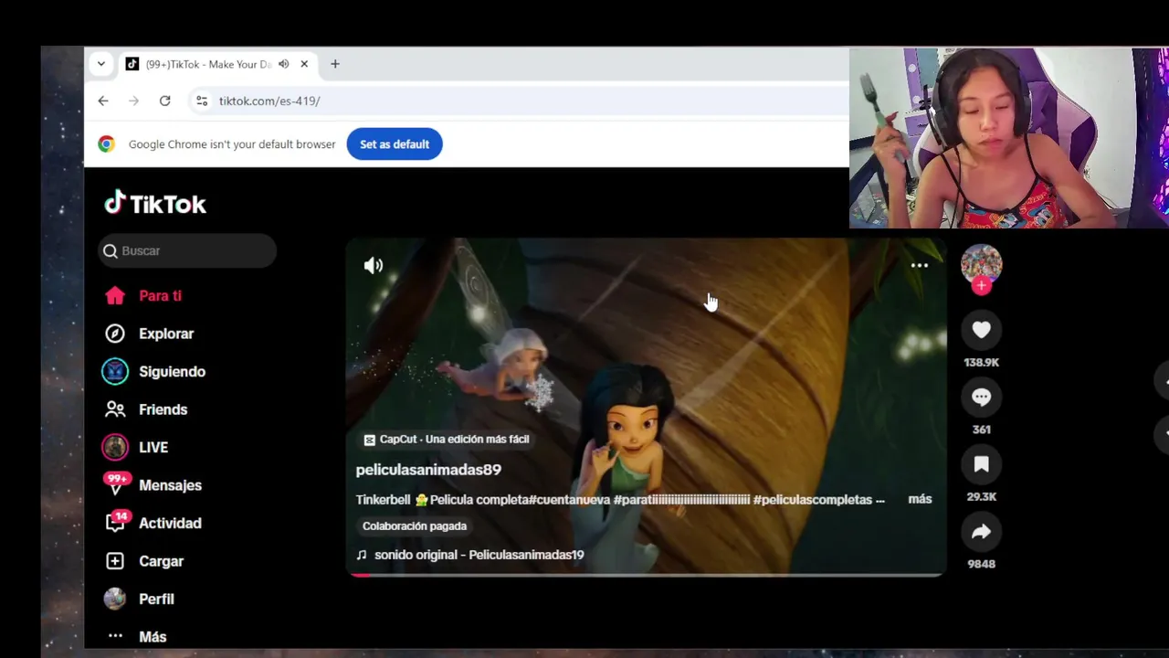
Task: Open Perfil page
Action: (x=156, y=600)
